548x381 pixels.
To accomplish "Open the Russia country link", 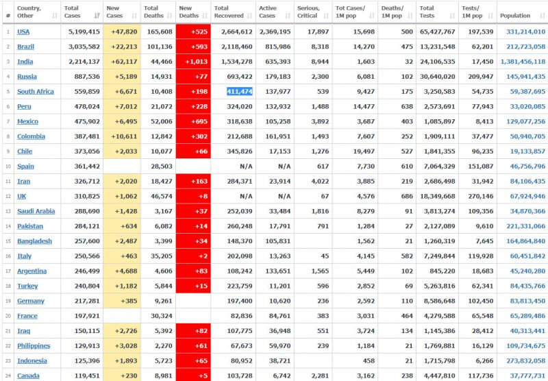I will click(27, 77).
